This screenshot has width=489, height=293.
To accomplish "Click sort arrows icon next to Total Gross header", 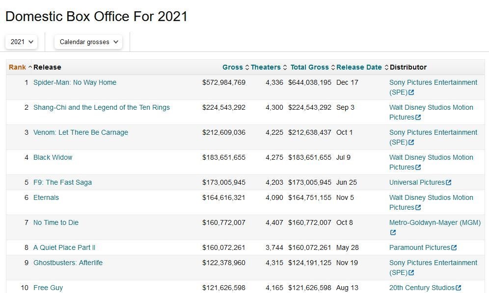I will pos(333,68).
